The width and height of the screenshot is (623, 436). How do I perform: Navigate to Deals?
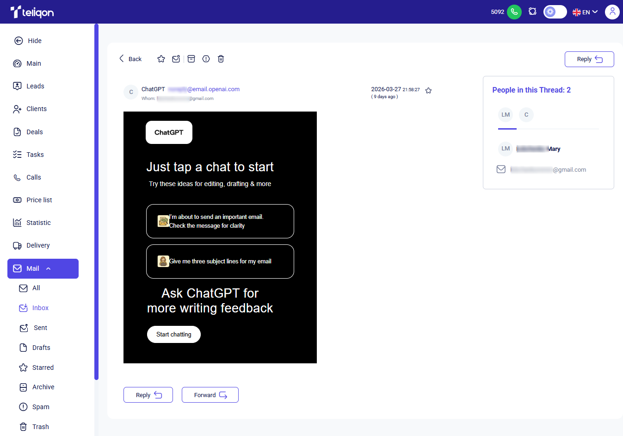tap(28, 132)
